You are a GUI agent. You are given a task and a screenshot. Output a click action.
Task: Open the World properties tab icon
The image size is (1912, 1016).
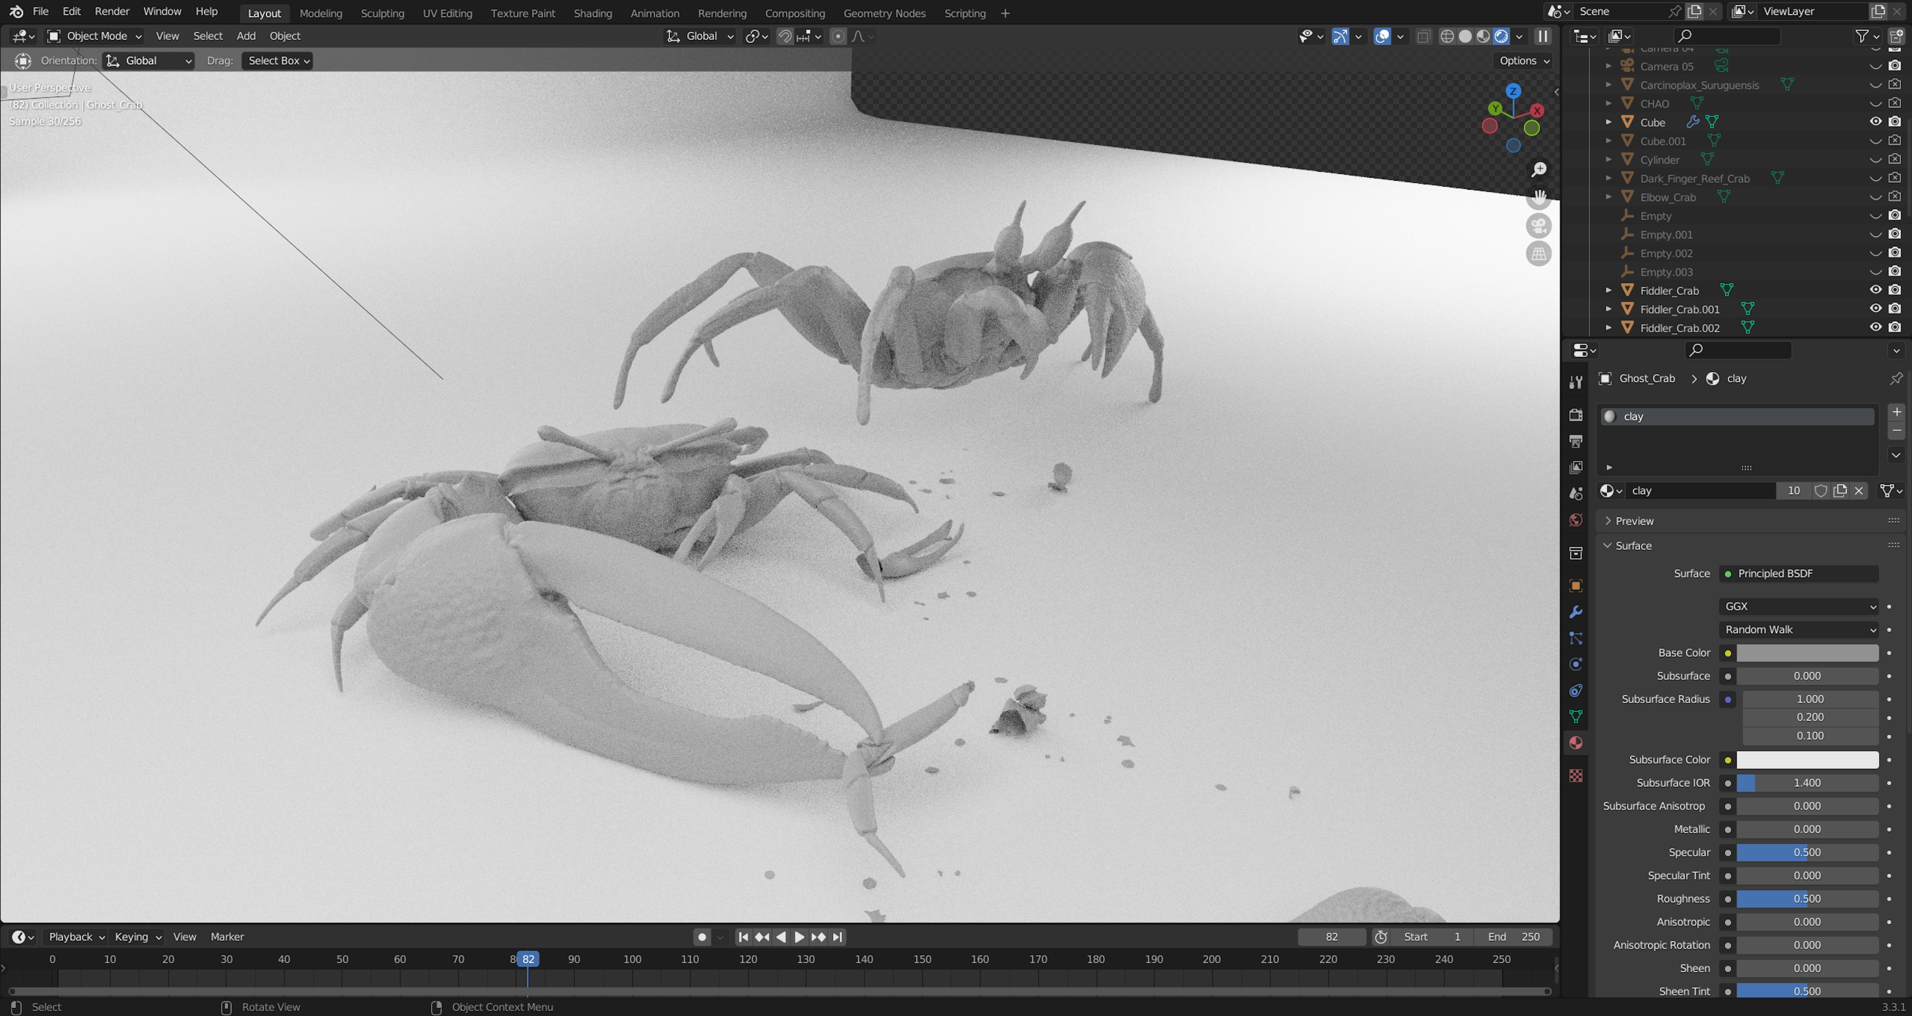1576,520
